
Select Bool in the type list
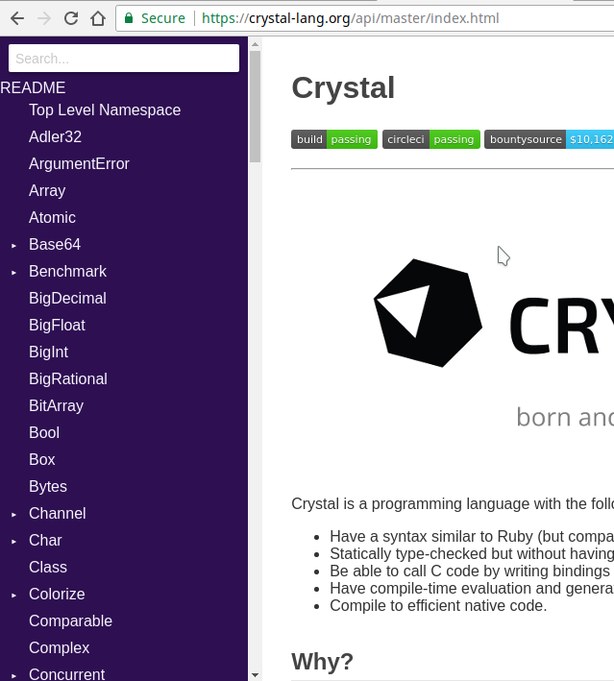44,433
